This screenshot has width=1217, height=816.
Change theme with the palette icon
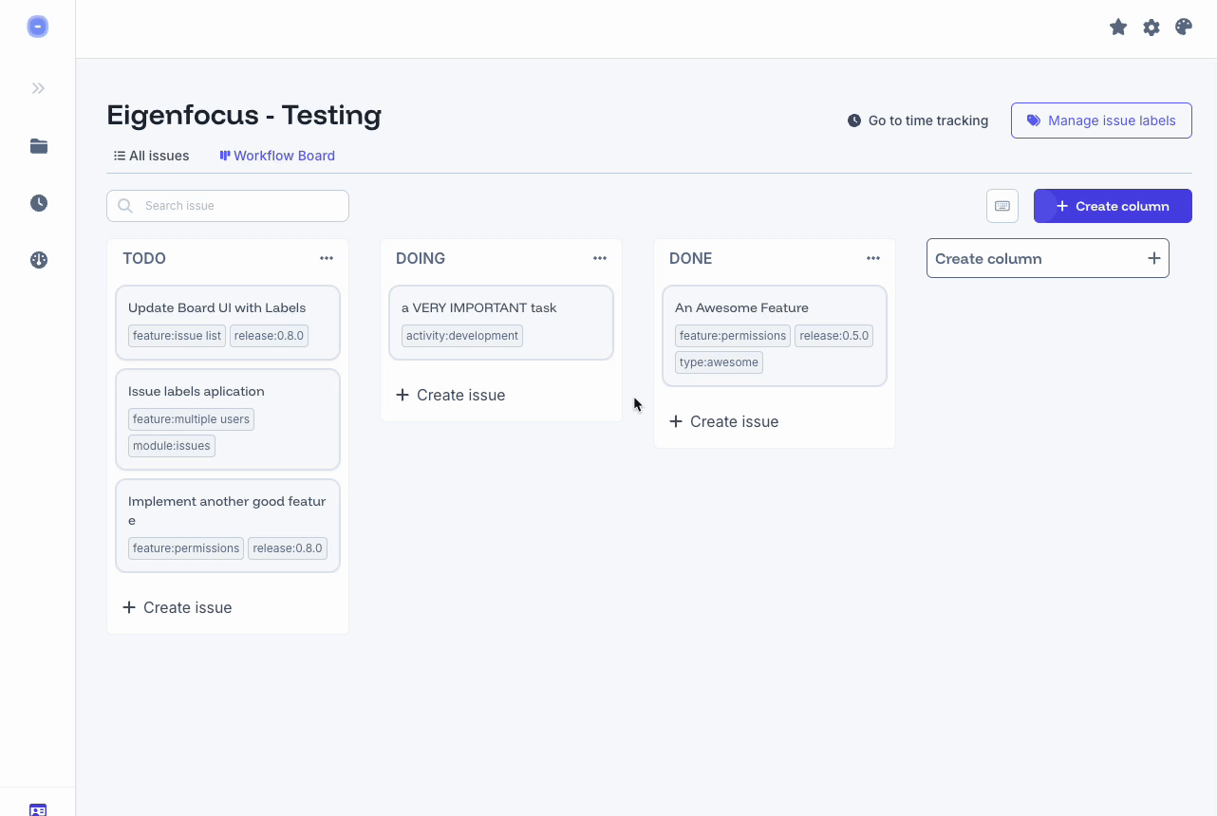pyautogui.click(x=1183, y=27)
